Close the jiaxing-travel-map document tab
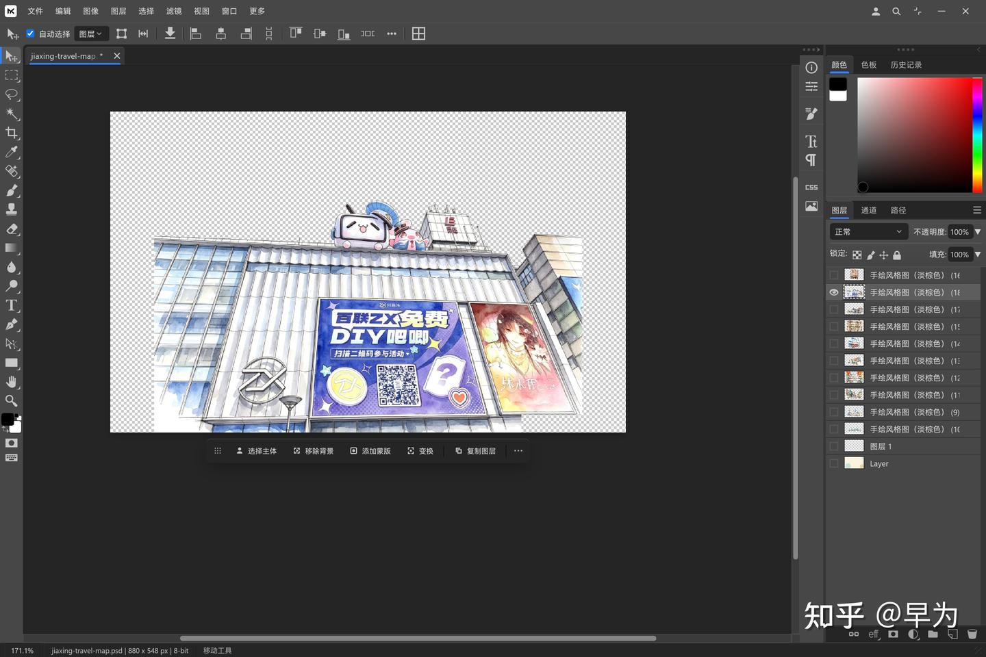The height and width of the screenshot is (657, 986). tap(116, 56)
